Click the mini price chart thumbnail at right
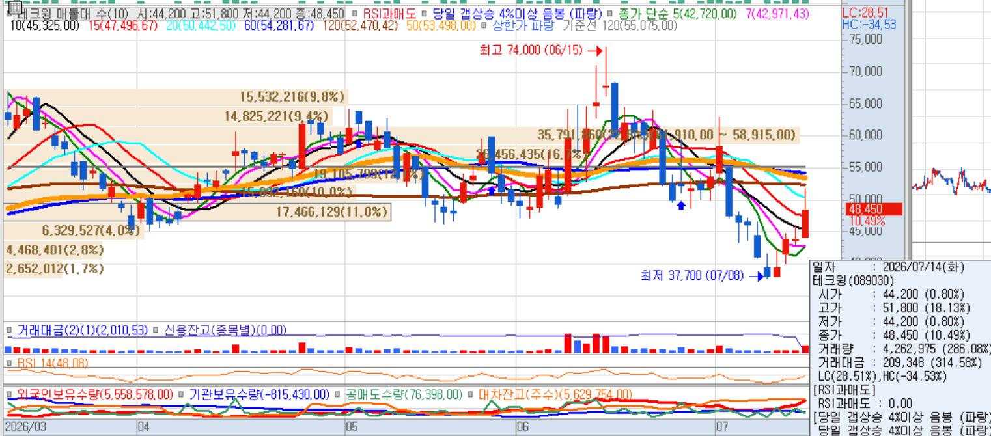Screen dimensions: 991x436 pos(952,181)
